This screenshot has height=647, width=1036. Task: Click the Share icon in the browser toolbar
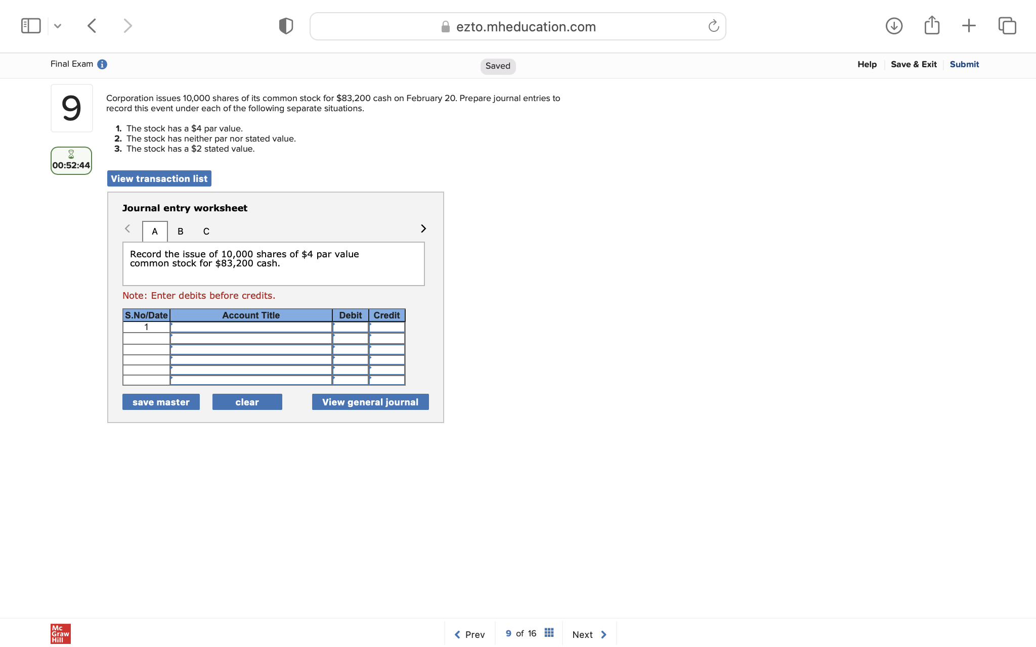[932, 25]
